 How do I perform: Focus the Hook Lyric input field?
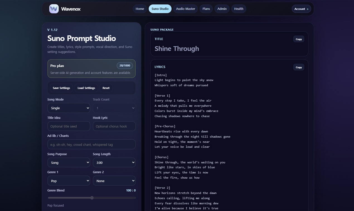point(114,126)
